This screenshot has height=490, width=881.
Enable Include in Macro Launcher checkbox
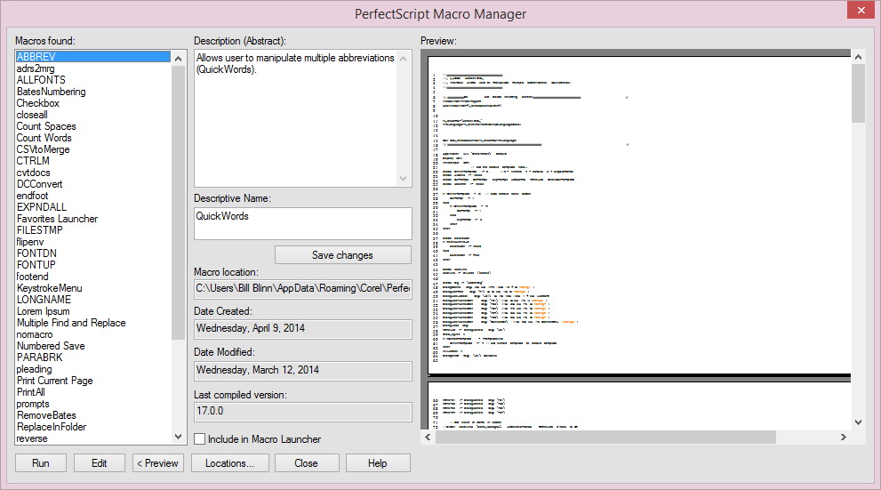(x=199, y=438)
